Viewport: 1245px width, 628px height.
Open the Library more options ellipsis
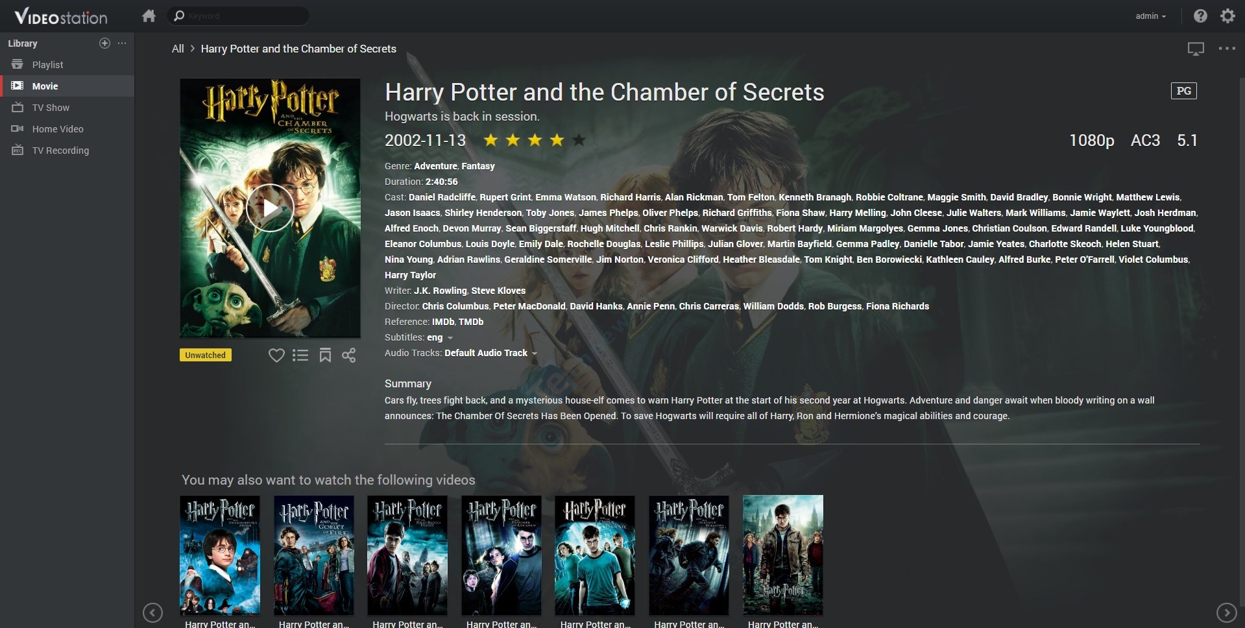[x=122, y=43]
